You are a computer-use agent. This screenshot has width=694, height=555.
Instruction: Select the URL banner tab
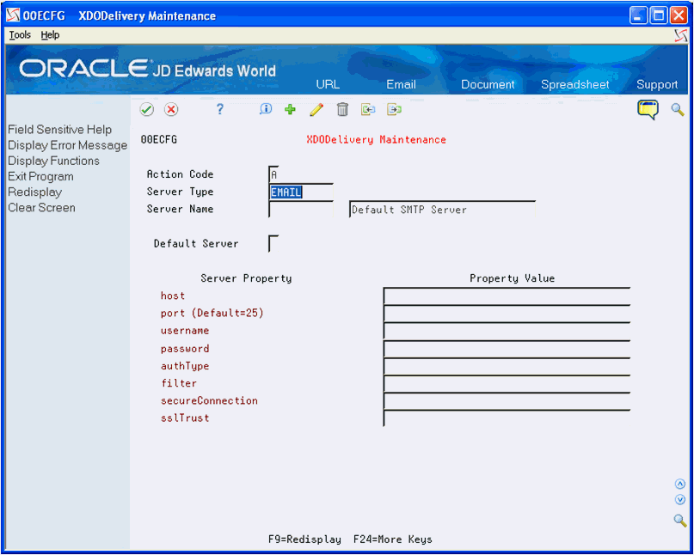[328, 84]
